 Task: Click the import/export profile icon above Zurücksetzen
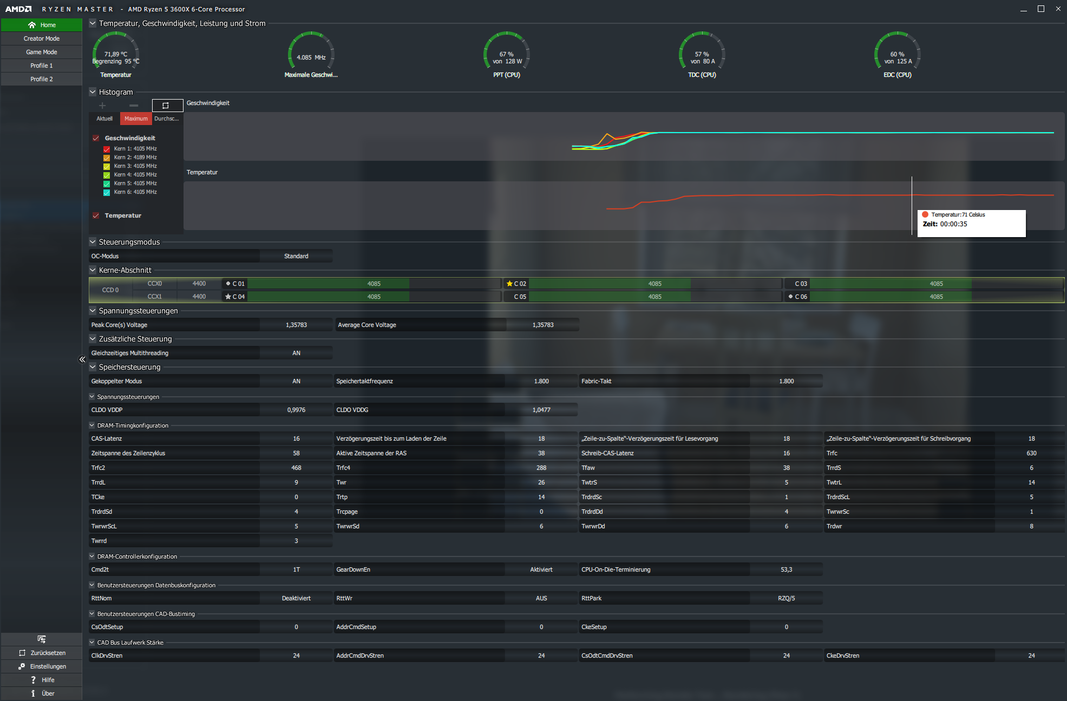(x=42, y=639)
